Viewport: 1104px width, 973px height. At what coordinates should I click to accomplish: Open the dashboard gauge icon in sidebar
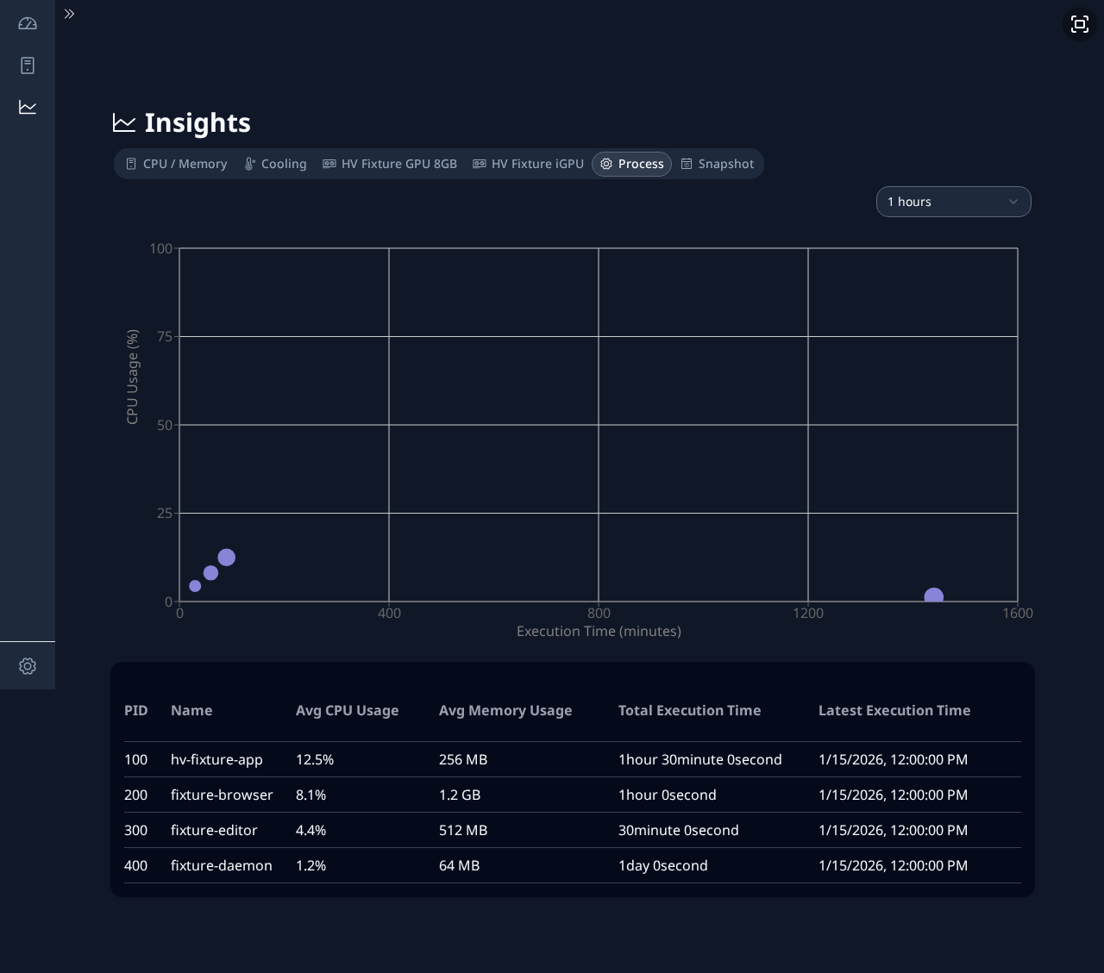pyautogui.click(x=28, y=24)
